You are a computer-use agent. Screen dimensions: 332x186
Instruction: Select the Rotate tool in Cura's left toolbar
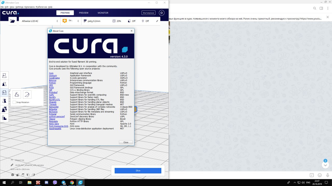tap(4, 92)
